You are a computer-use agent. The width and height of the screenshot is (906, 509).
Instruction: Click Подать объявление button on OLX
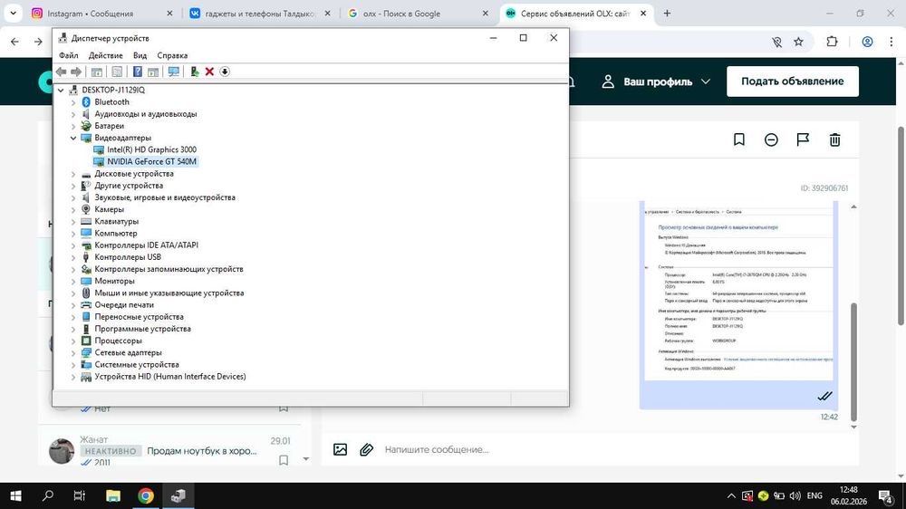coord(792,82)
